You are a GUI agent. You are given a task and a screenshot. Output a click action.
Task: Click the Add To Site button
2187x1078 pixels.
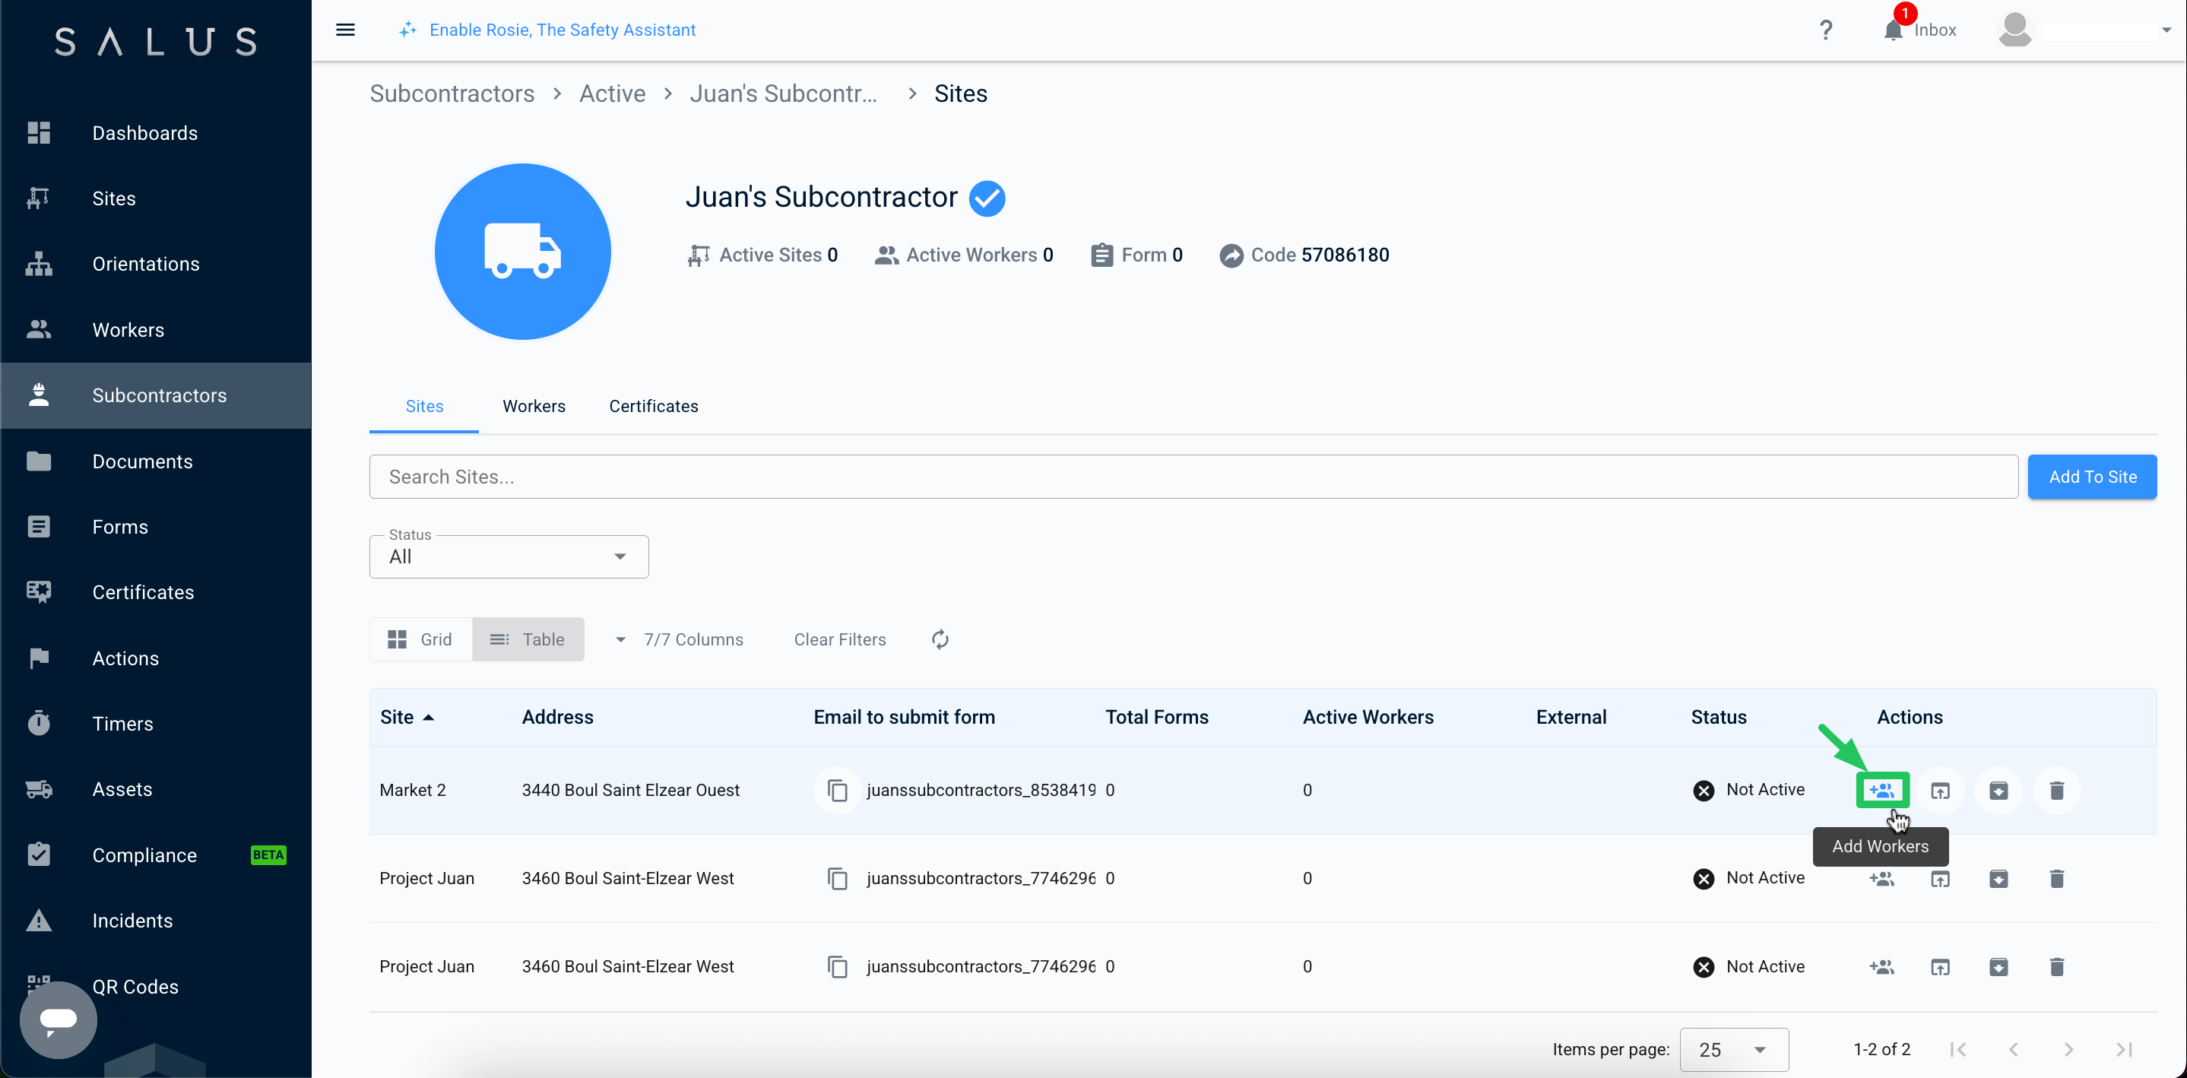pyautogui.click(x=2092, y=477)
